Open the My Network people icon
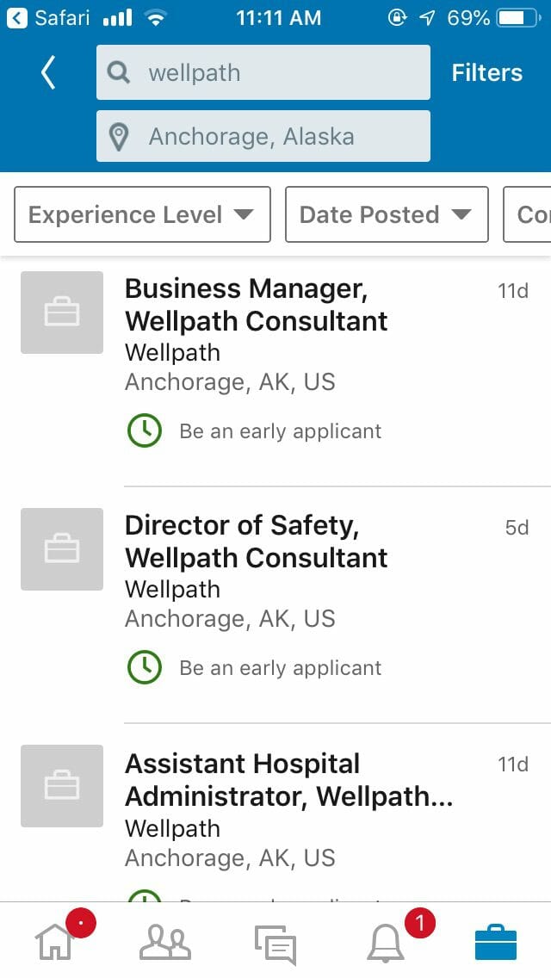Screen dimensions: 551x978 (164, 942)
